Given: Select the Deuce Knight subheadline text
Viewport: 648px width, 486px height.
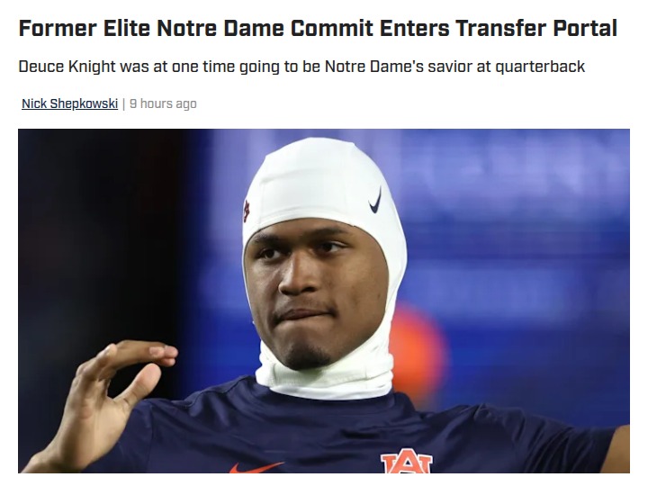Looking at the screenshot, I should click(301, 67).
